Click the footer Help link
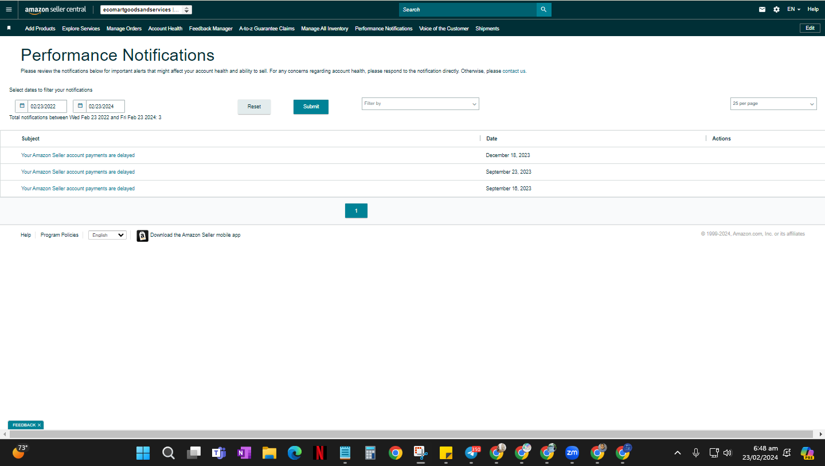The image size is (825, 466). [x=26, y=235]
